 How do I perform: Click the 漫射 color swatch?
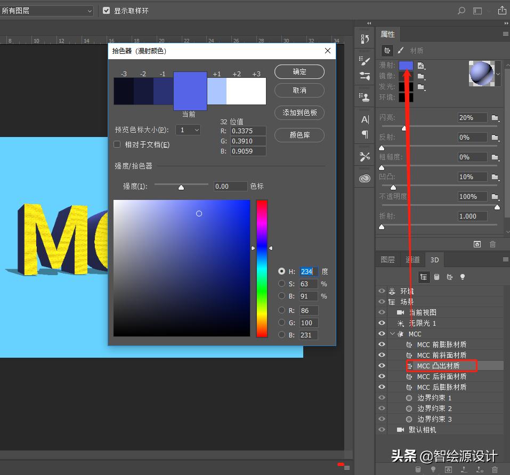pyautogui.click(x=406, y=65)
